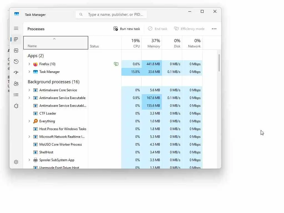This screenshot has width=284, height=213.
Task: Open Startup apps page icon
Action: coord(16,73)
